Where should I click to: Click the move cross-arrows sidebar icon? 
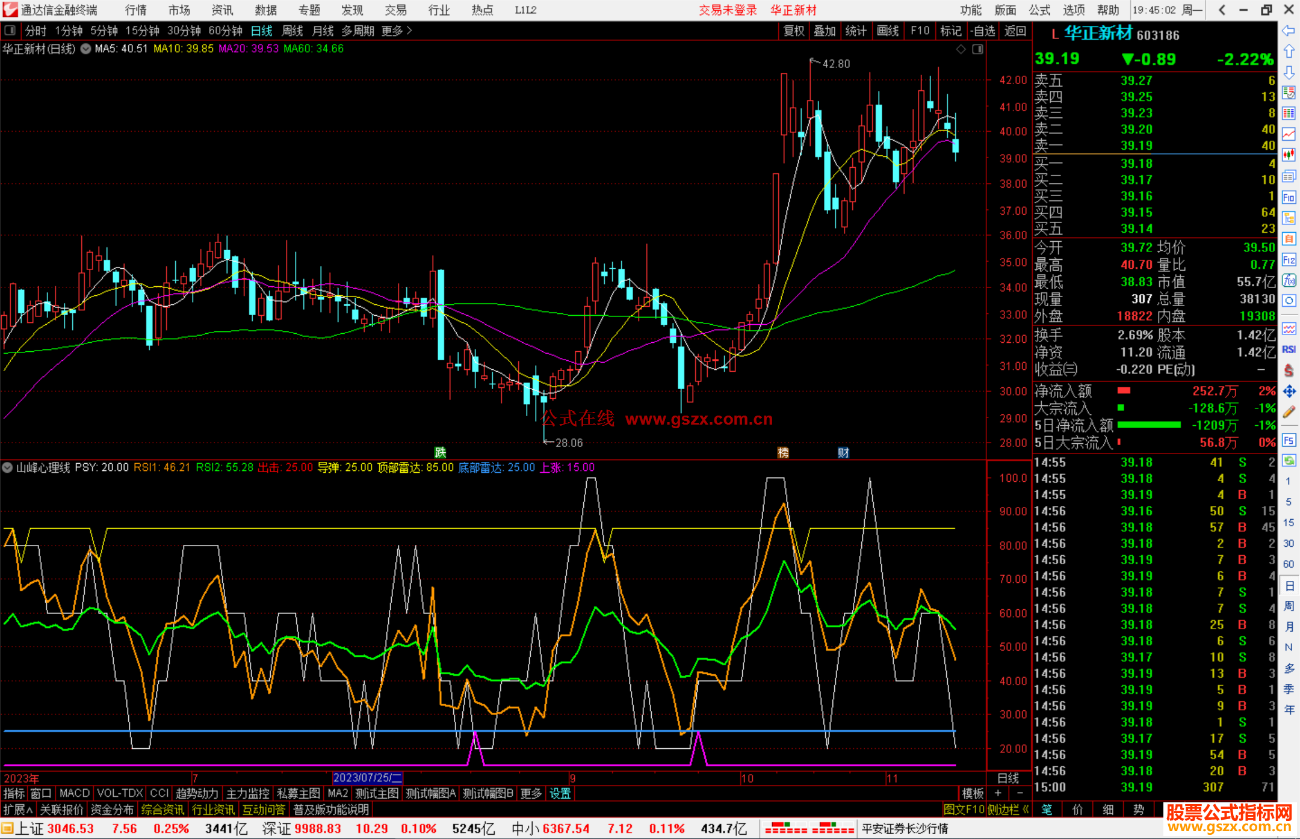(x=1289, y=392)
